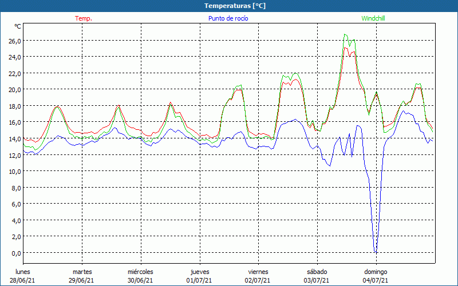Click the Temperaturas [°C] chart title
Viewport: 458px width, 286px height.
tap(235, 6)
